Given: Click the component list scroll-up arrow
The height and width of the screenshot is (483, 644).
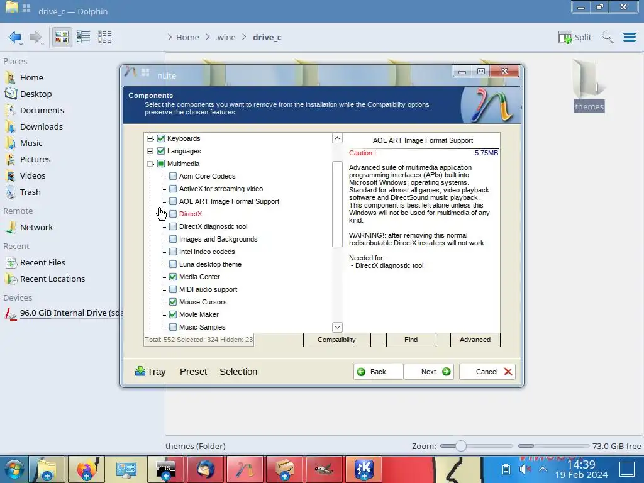Looking at the screenshot, I should (337, 138).
